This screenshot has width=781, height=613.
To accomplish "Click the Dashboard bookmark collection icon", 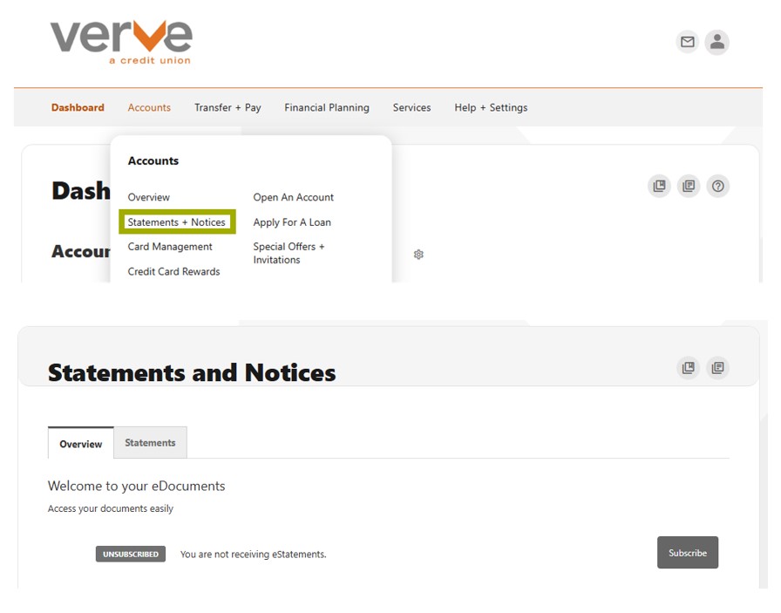I will [660, 186].
